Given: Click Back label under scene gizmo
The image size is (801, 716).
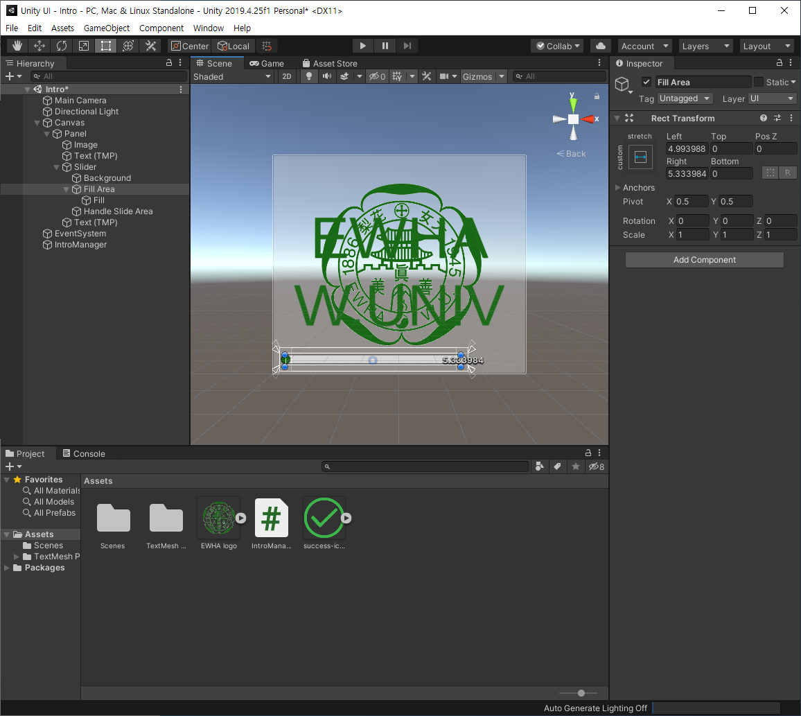Looking at the screenshot, I should tap(571, 153).
